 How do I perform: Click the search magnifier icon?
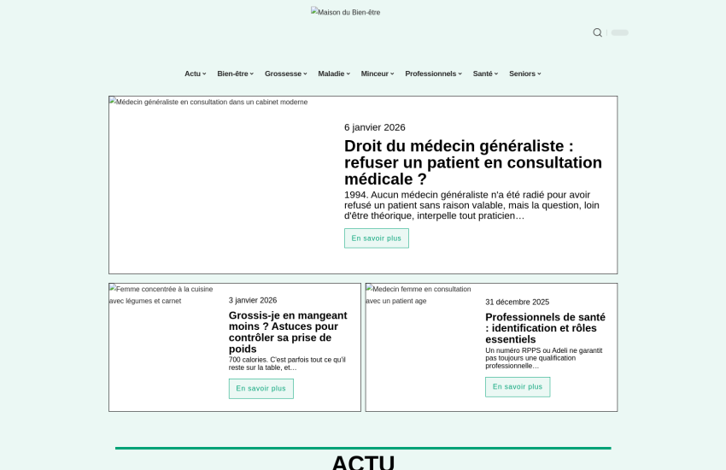pyautogui.click(x=597, y=32)
